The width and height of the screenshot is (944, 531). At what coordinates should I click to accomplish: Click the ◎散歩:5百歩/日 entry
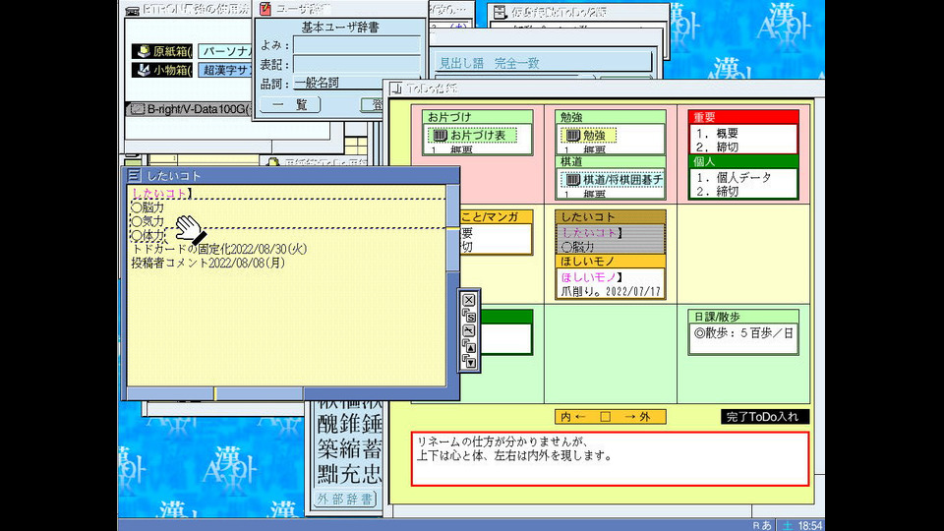(x=743, y=333)
